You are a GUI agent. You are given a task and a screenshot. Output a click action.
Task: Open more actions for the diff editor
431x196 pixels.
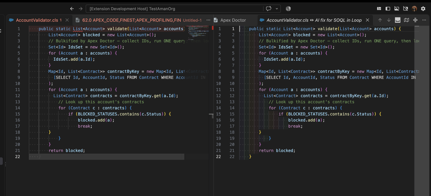[424, 20]
